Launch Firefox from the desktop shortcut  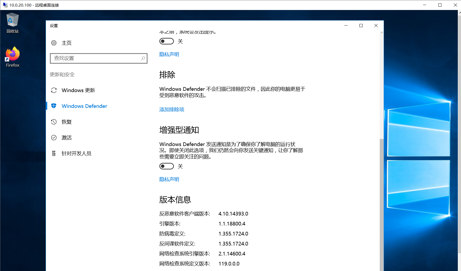[x=12, y=57]
